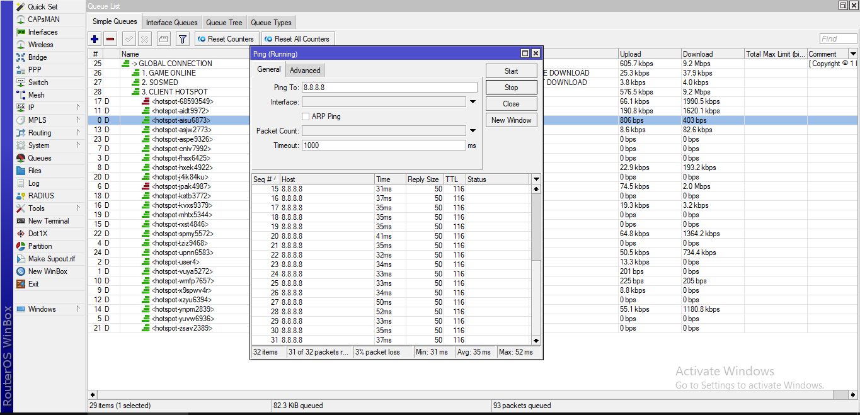The width and height of the screenshot is (860, 415).
Task: Switch to the Queue Tree tab
Action: (224, 23)
